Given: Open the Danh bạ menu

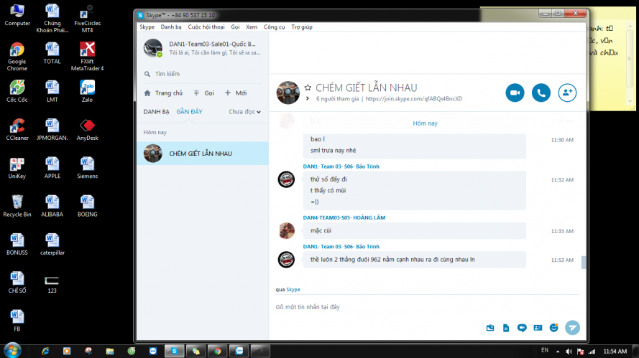Looking at the screenshot, I should tap(171, 27).
